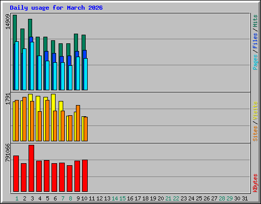This screenshot has height=204, width=261.
Task: Click day 2 on the date axis
Action: pos(24,198)
